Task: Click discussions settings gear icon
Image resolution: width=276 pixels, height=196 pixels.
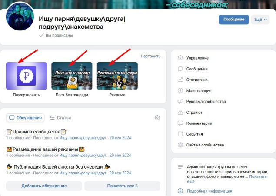Action: 157,117
